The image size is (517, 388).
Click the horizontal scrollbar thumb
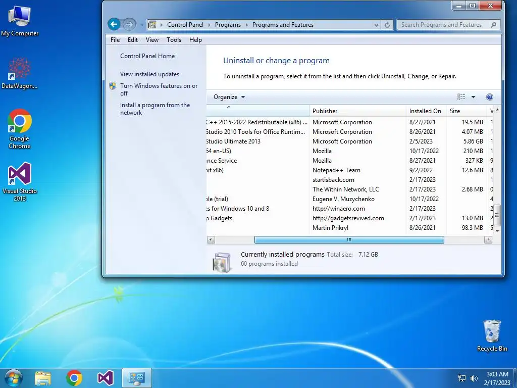[349, 240]
